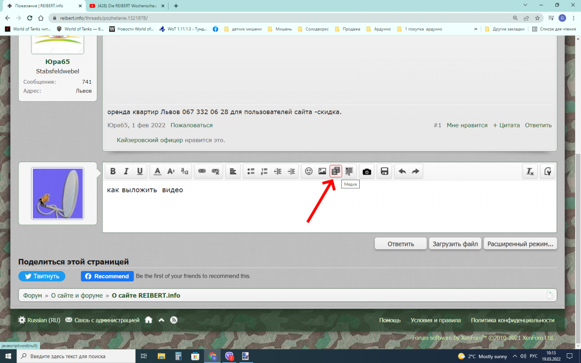Image resolution: width=581 pixels, height=363 pixels.
Task: Click the satellite dish avatar thumbnail
Action: click(x=58, y=194)
